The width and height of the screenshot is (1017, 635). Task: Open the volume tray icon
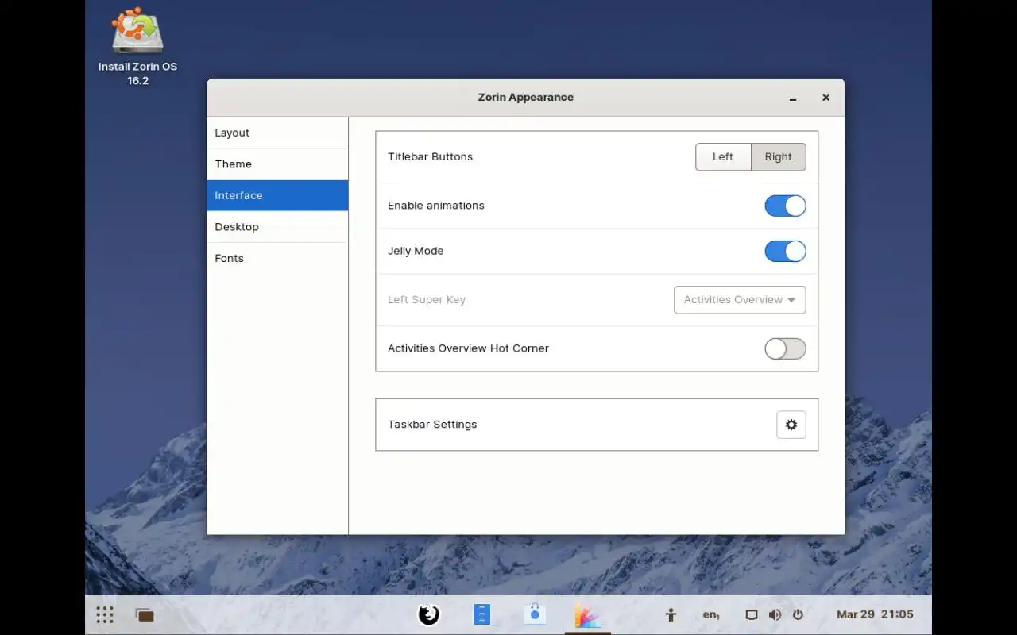(x=775, y=614)
